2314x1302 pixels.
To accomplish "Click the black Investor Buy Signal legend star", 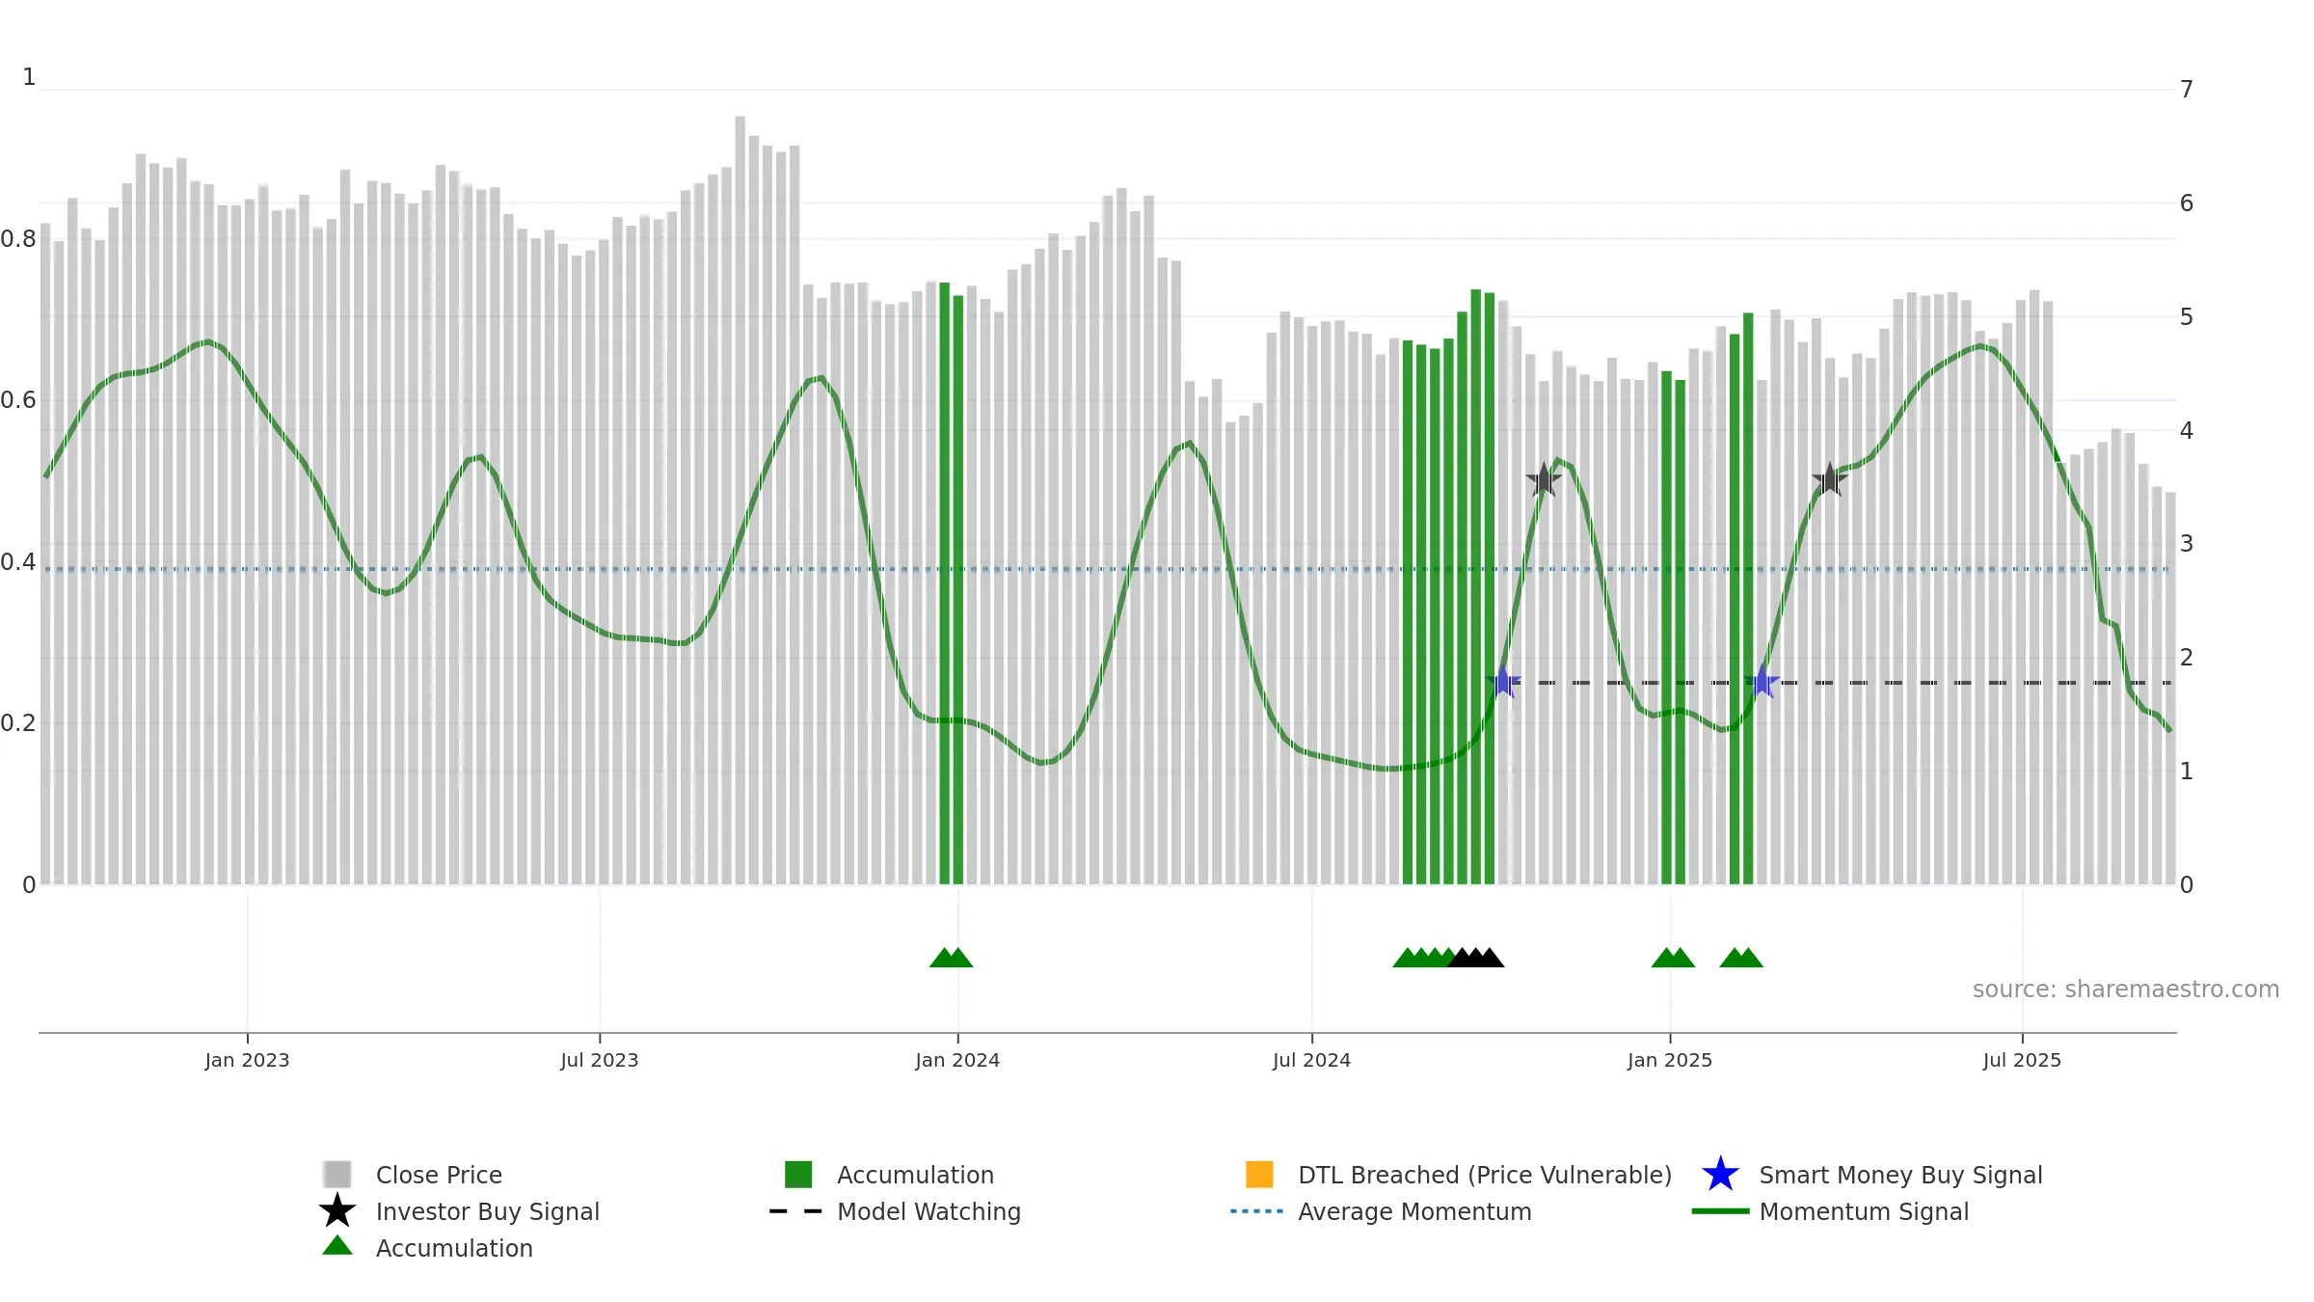I will click(337, 1211).
